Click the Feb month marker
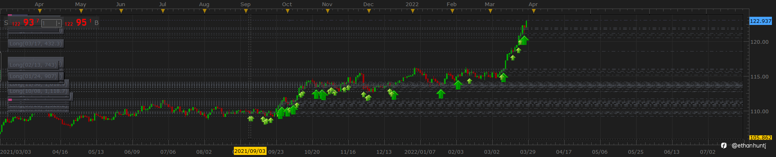The width and height of the screenshot is (776, 157). point(451,4)
